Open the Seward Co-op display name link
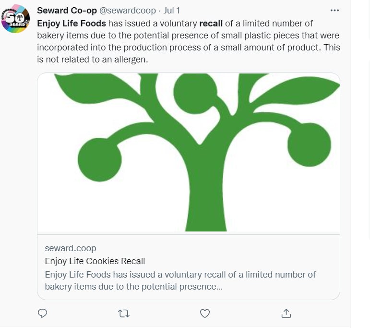The image size is (370, 328). coord(66,11)
